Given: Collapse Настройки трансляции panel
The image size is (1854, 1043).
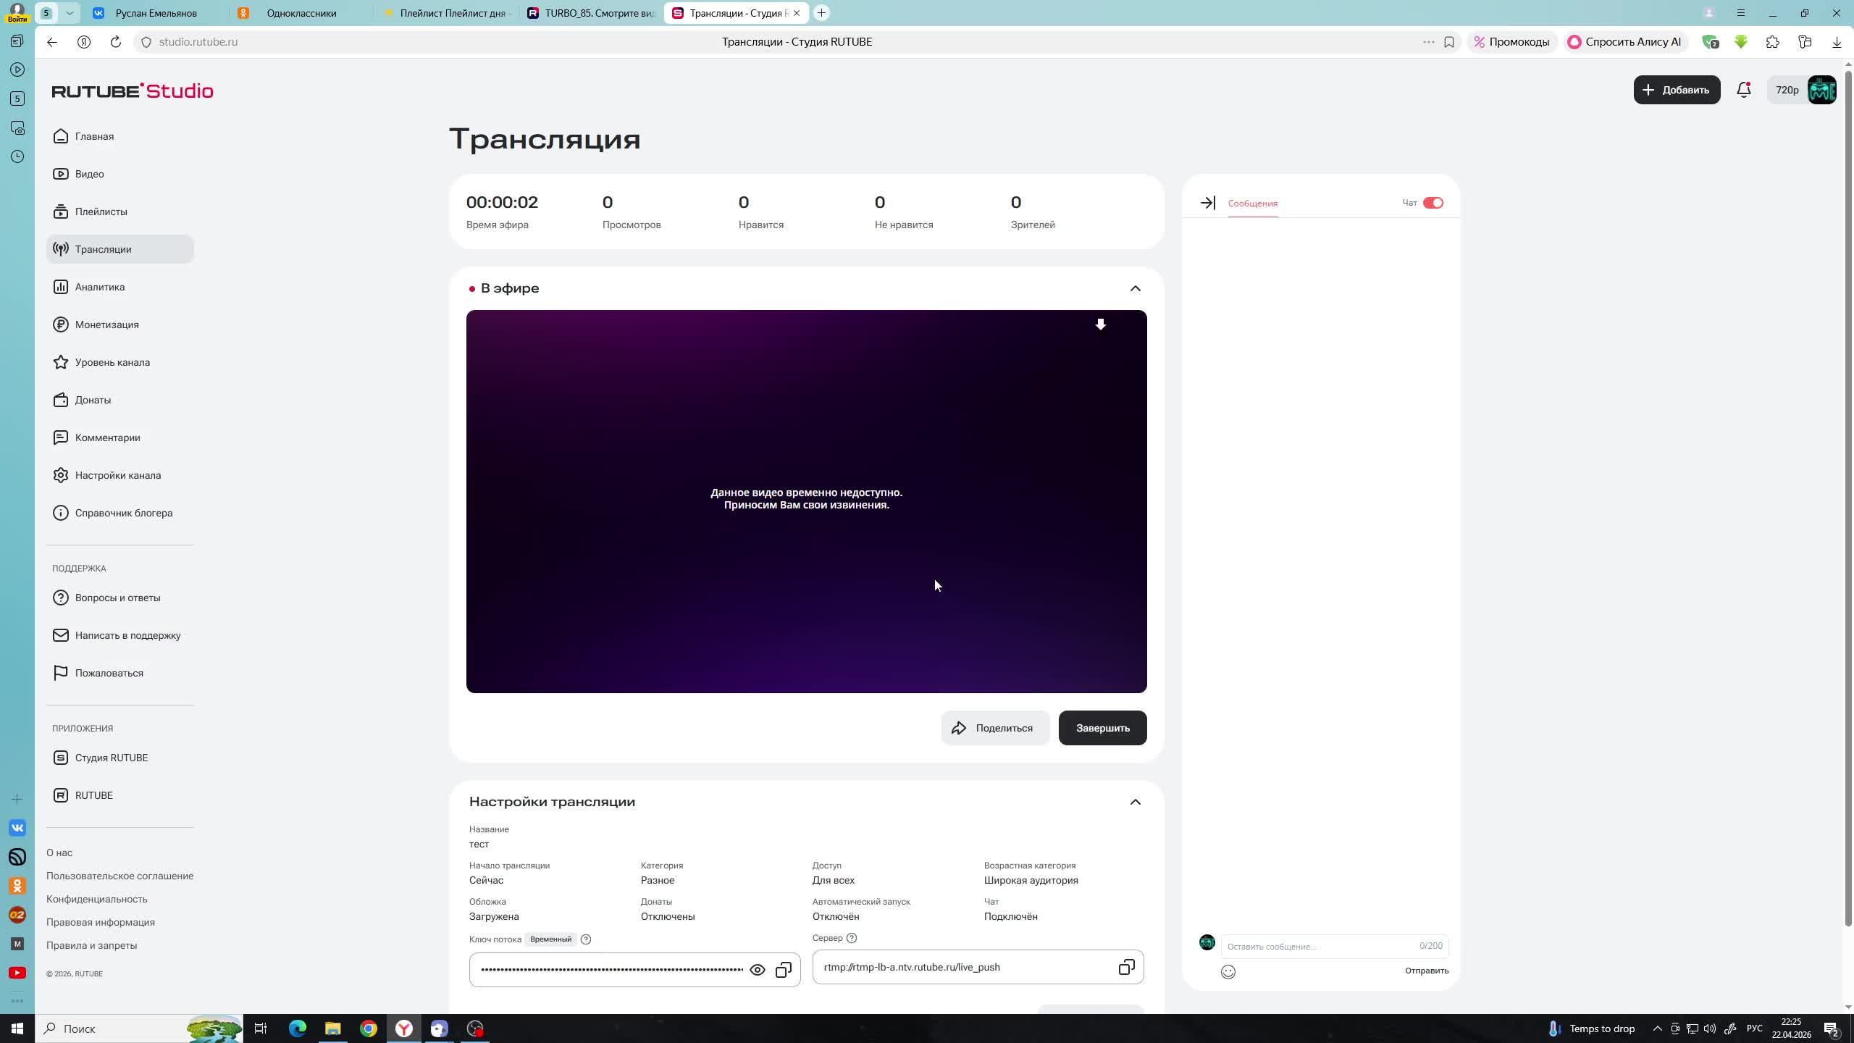Looking at the screenshot, I should point(1135,802).
